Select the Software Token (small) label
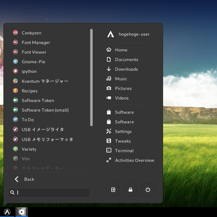217x217 pixels. tap(45, 110)
